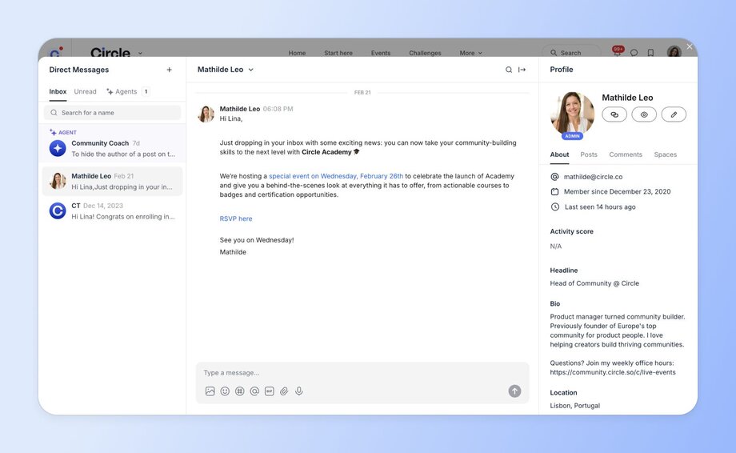Click Member since December 23, 2020
The width and height of the screenshot is (736, 453).
[617, 191]
